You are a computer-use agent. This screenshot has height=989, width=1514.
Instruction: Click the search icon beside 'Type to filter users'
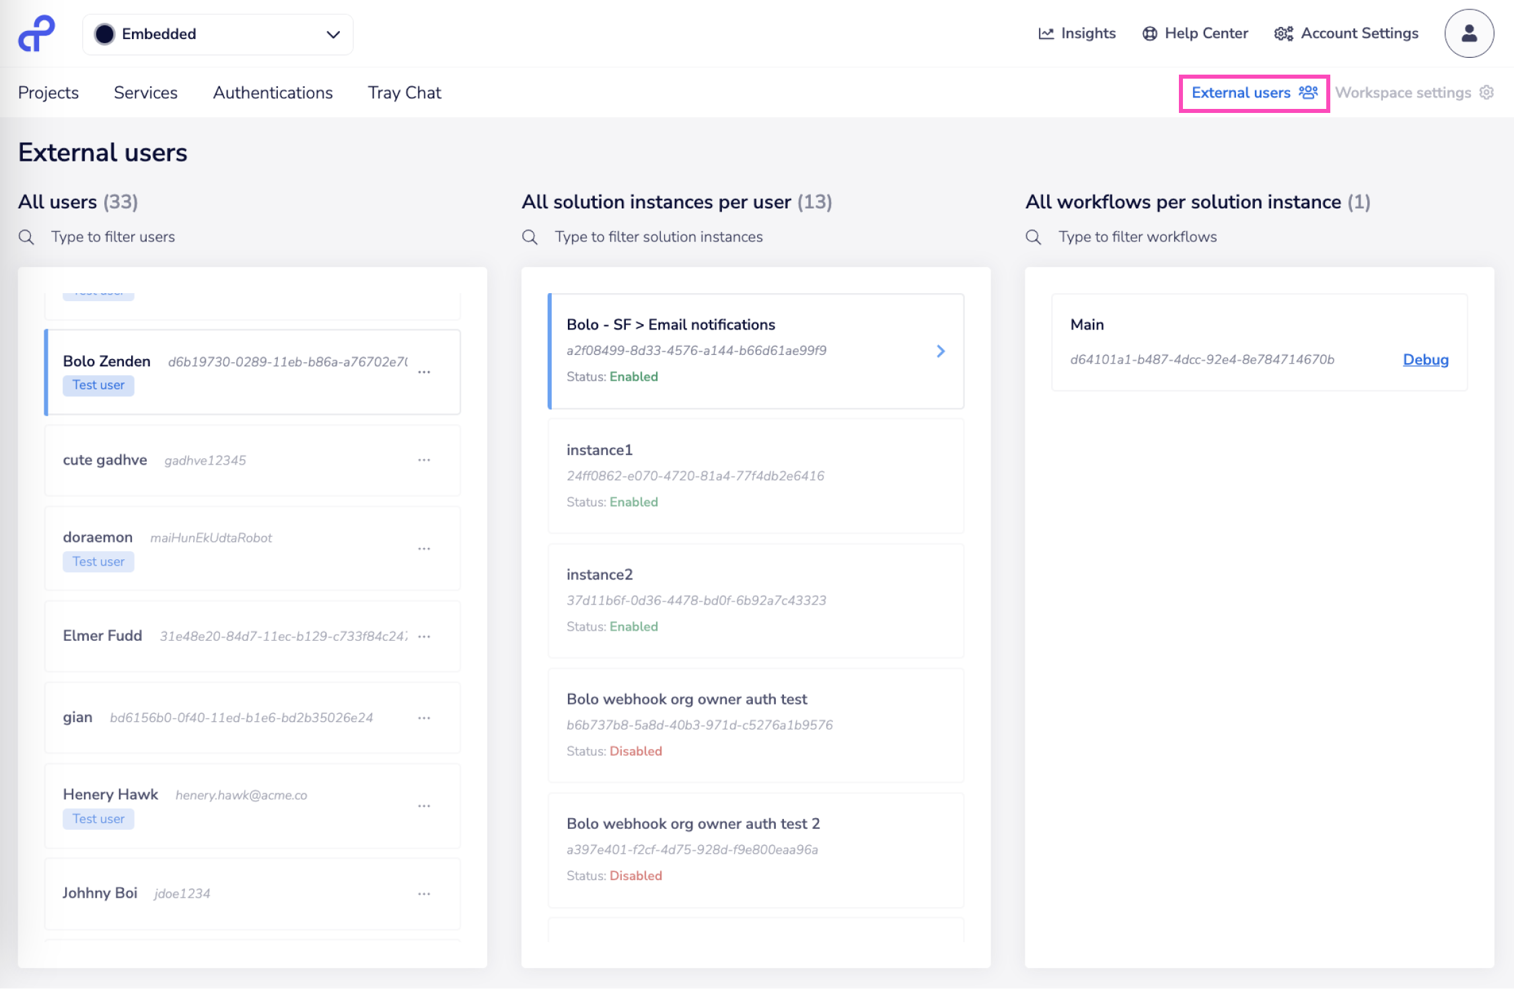tap(26, 237)
